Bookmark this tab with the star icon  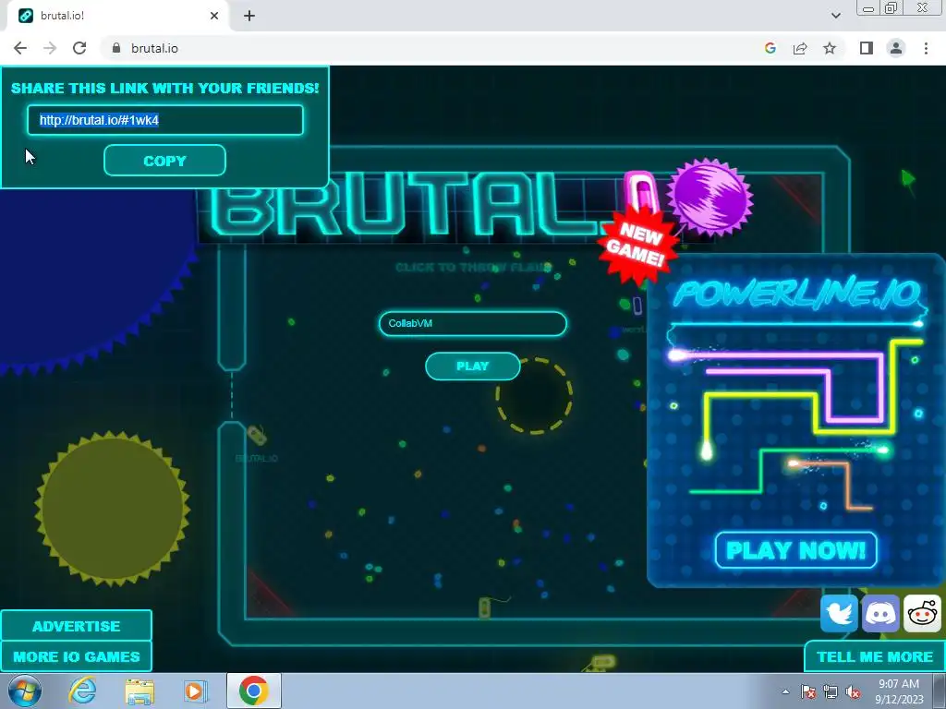click(x=831, y=48)
